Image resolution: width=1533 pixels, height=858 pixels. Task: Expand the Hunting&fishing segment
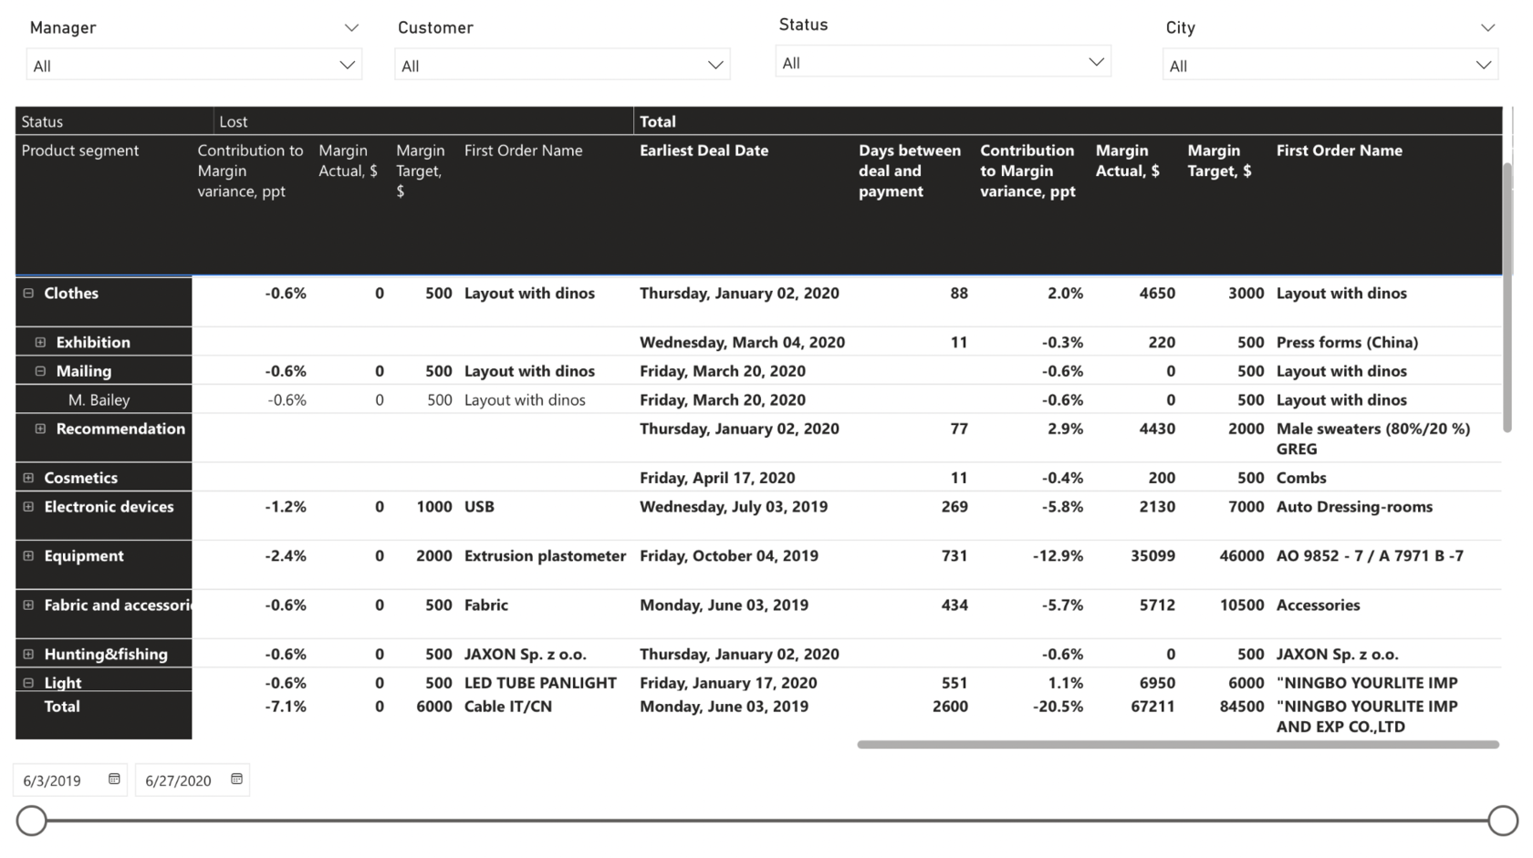pos(28,654)
